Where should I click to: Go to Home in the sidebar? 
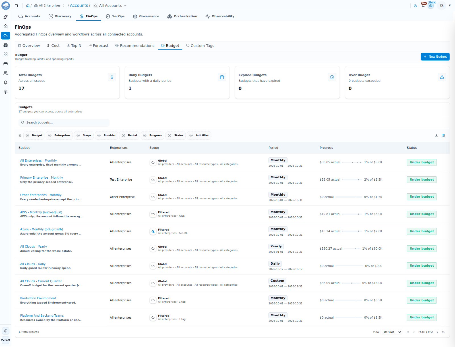[x=5, y=26]
